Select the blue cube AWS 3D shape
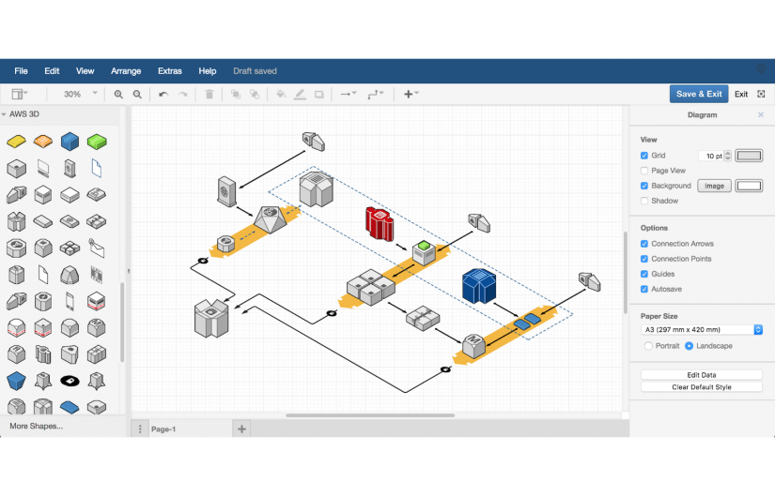 (x=70, y=142)
